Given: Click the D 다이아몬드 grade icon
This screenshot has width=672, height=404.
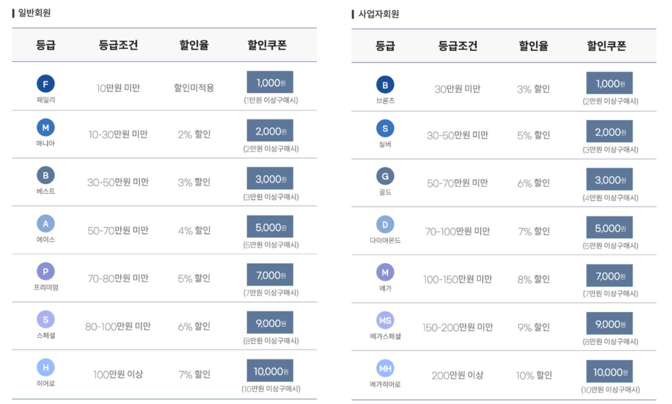Looking at the screenshot, I should (385, 224).
